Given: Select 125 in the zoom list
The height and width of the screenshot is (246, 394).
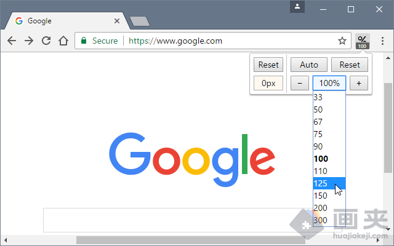Looking at the screenshot, I should [x=329, y=183].
